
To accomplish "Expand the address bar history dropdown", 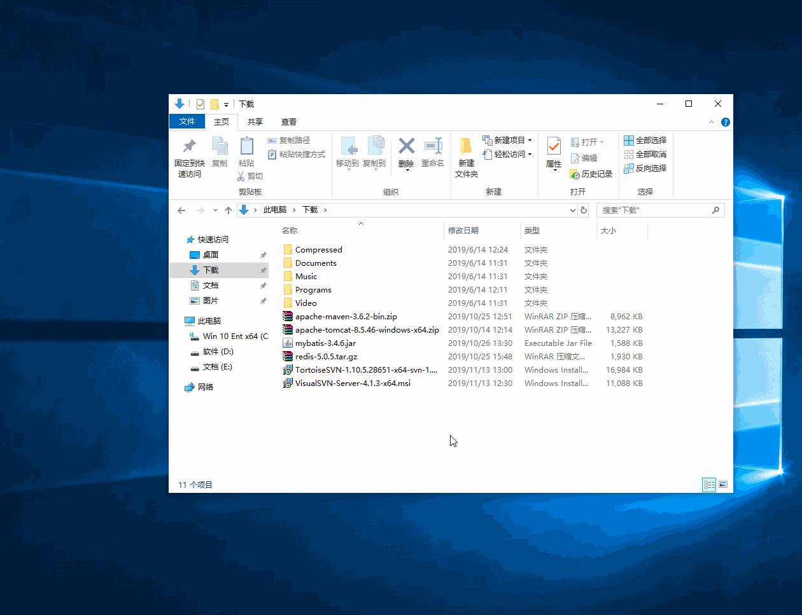I will (572, 210).
